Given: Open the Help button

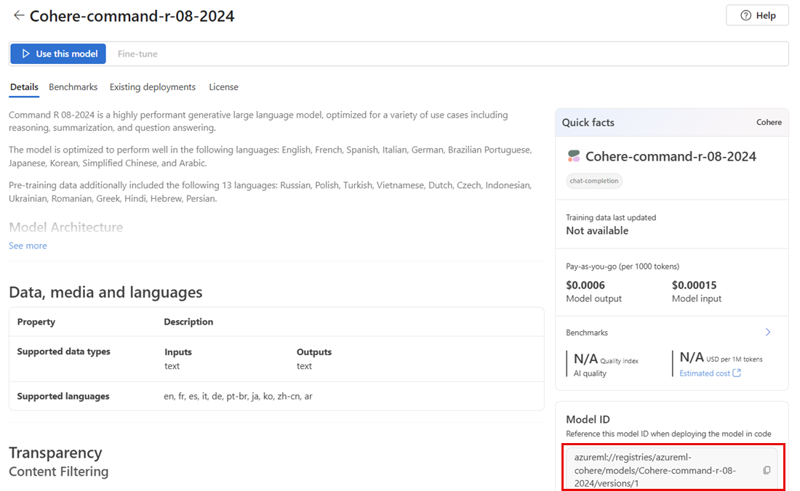Looking at the screenshot, I should [757, 15].
